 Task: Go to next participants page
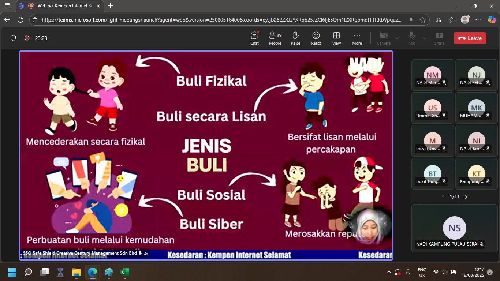[466, 197]
